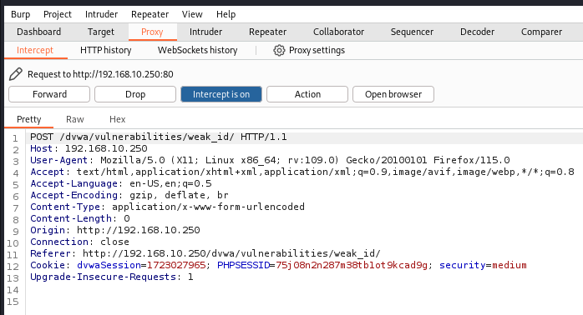This screenshot has width=583, height=315.
Task: Open the View menu
Action: [x=192, y=14]
